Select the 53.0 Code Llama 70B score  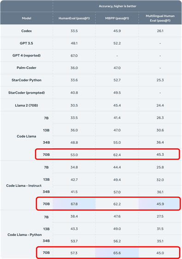[74, 155]
